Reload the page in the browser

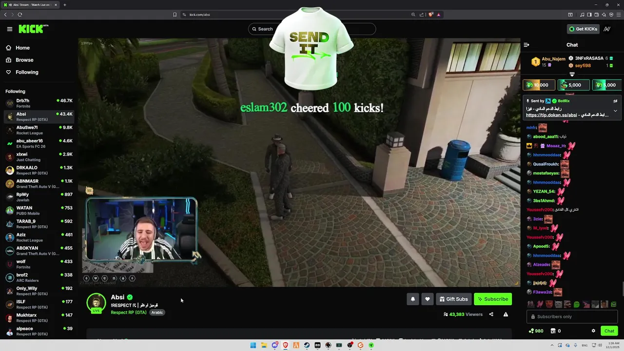[x=20, y=15]
